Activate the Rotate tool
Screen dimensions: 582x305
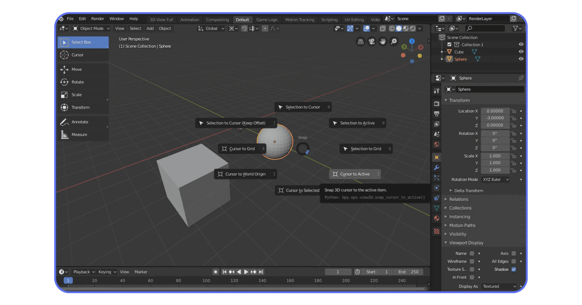point(78,82)
